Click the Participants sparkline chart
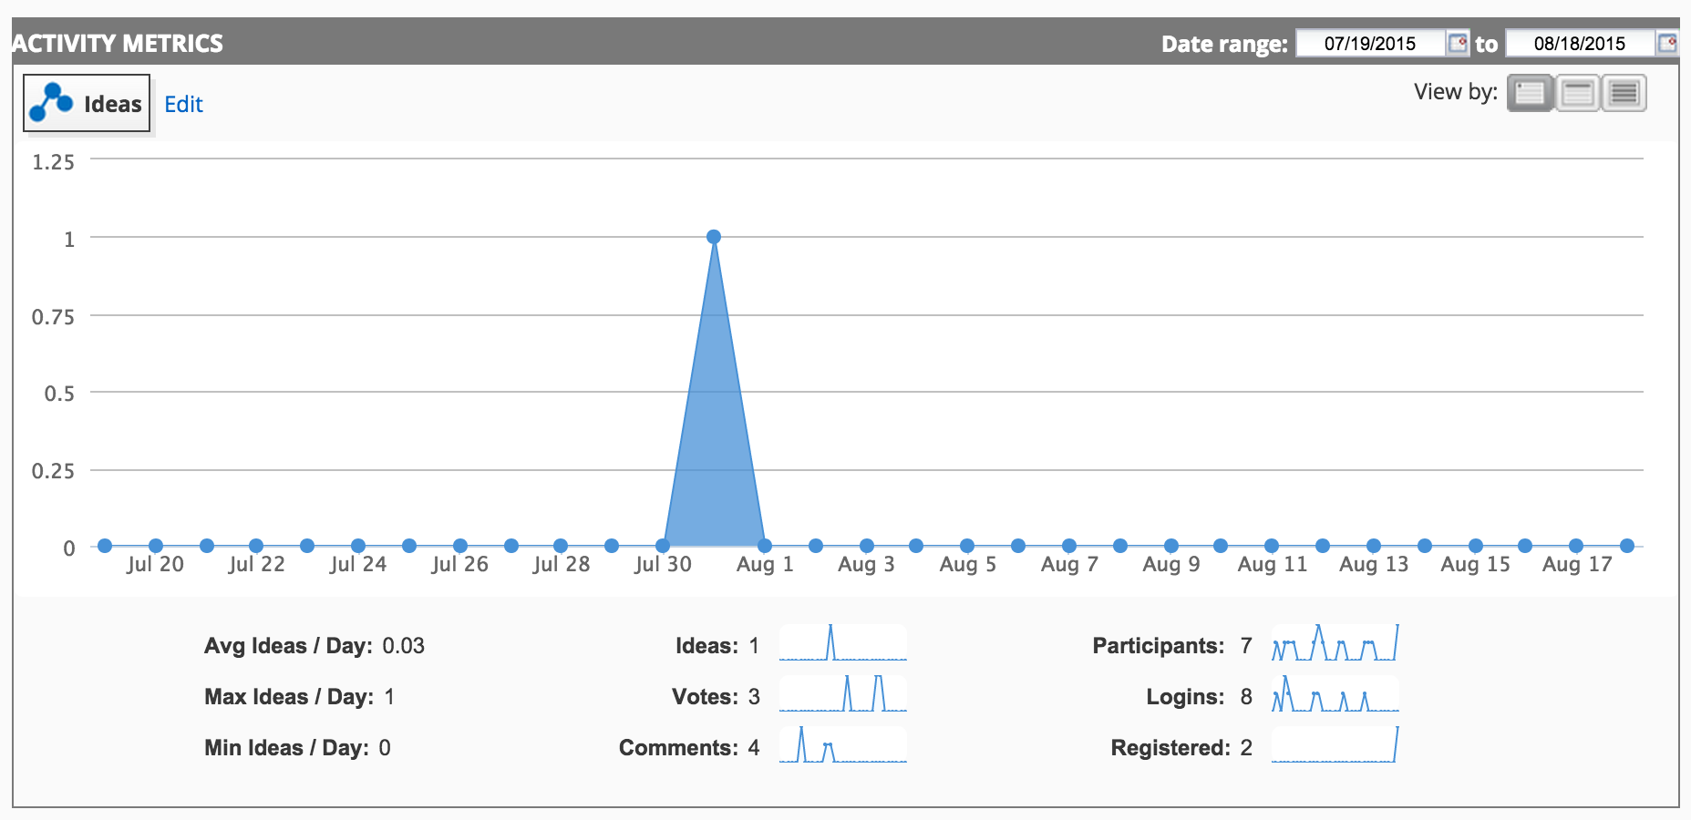 point(1335,642)
